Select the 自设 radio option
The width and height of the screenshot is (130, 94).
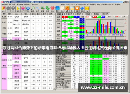pos(107,17)
